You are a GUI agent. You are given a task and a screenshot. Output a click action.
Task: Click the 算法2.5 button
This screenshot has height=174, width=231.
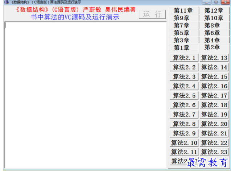[184, 96]
